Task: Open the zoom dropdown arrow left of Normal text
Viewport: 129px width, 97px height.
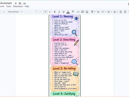Action: [4, 12]
